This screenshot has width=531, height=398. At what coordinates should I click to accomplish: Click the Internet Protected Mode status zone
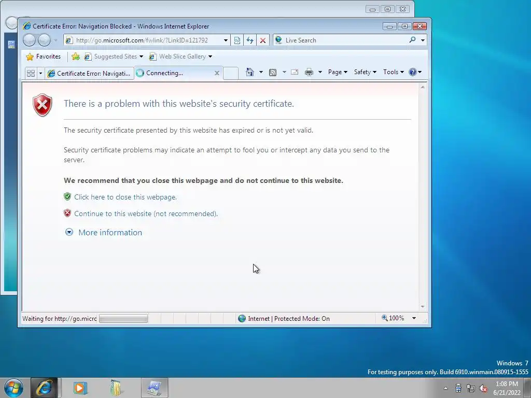pos(284,319)
